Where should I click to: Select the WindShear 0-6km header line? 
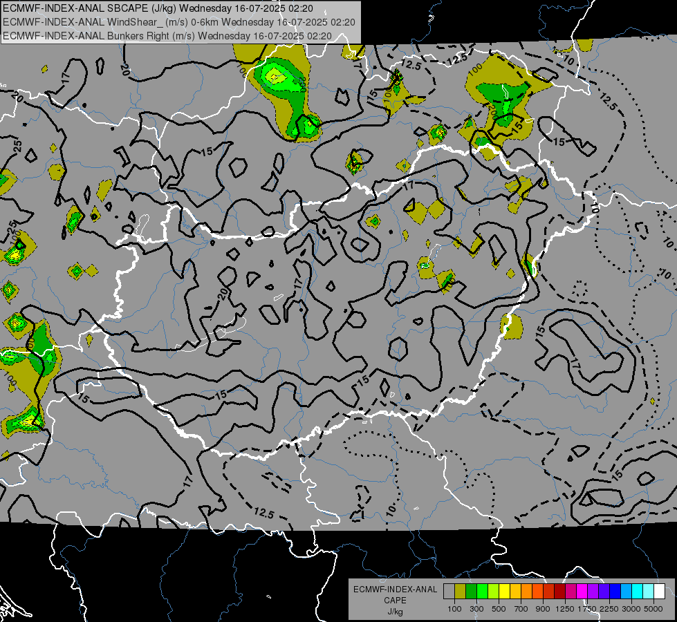178,22
